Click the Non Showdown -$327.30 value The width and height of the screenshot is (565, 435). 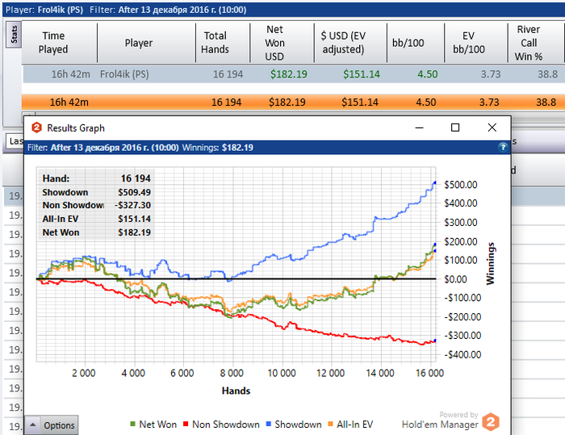click(132, 206)
